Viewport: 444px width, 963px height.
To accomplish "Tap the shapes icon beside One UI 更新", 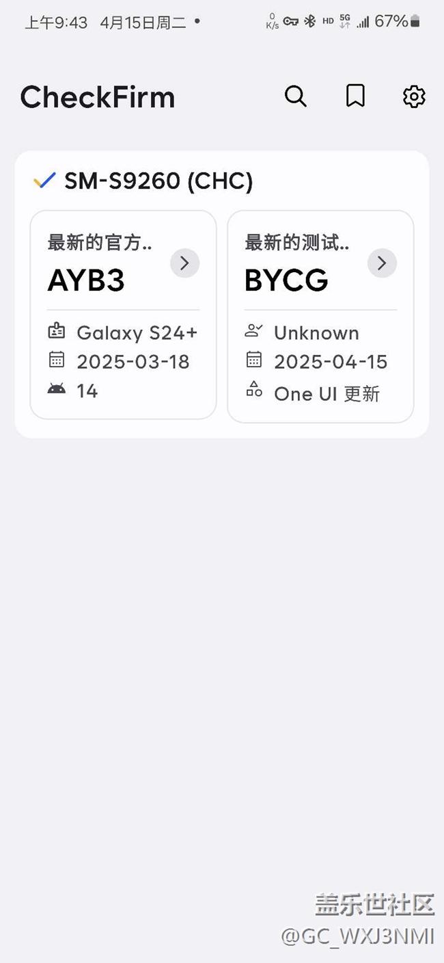I will pyautogui.click(x=254, y=391).
